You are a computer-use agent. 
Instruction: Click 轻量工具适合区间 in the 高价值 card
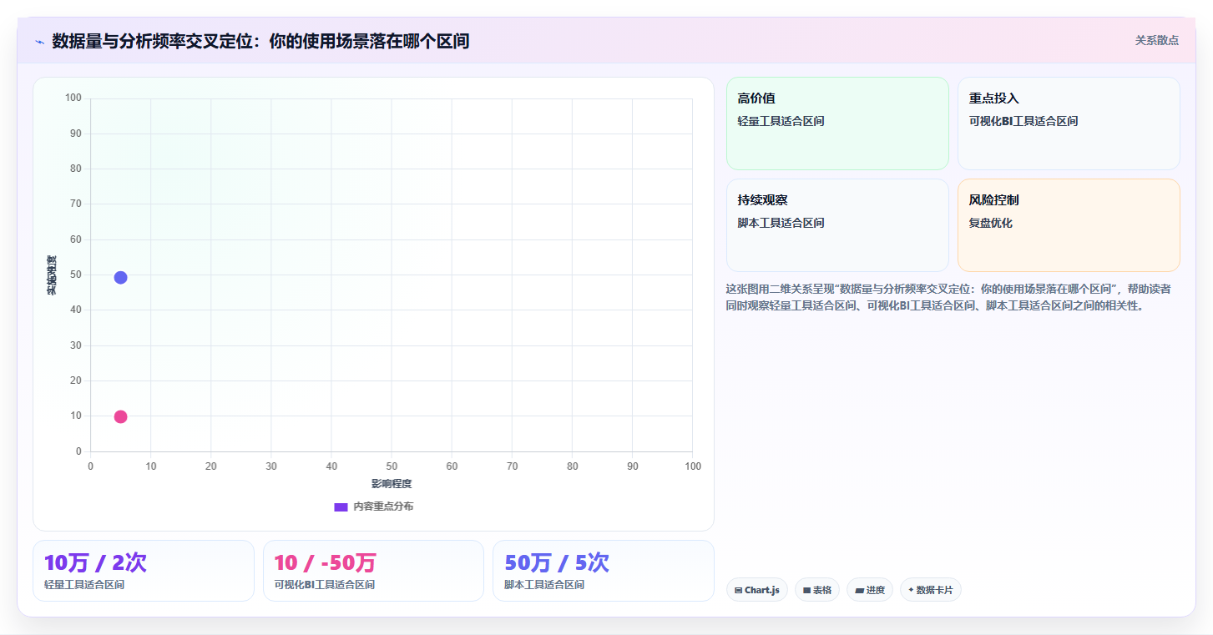tap(781, 121)
